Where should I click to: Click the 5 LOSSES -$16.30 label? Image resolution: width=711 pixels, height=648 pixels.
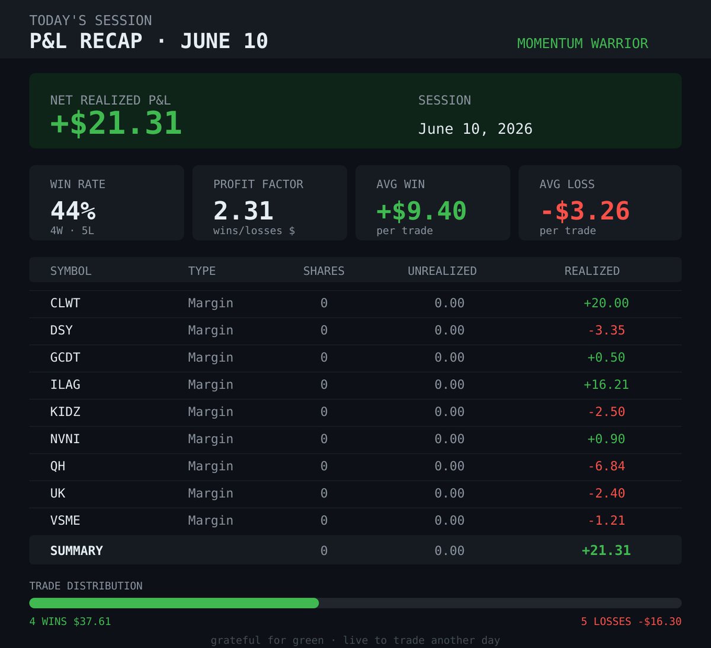(x=631, y=621)
